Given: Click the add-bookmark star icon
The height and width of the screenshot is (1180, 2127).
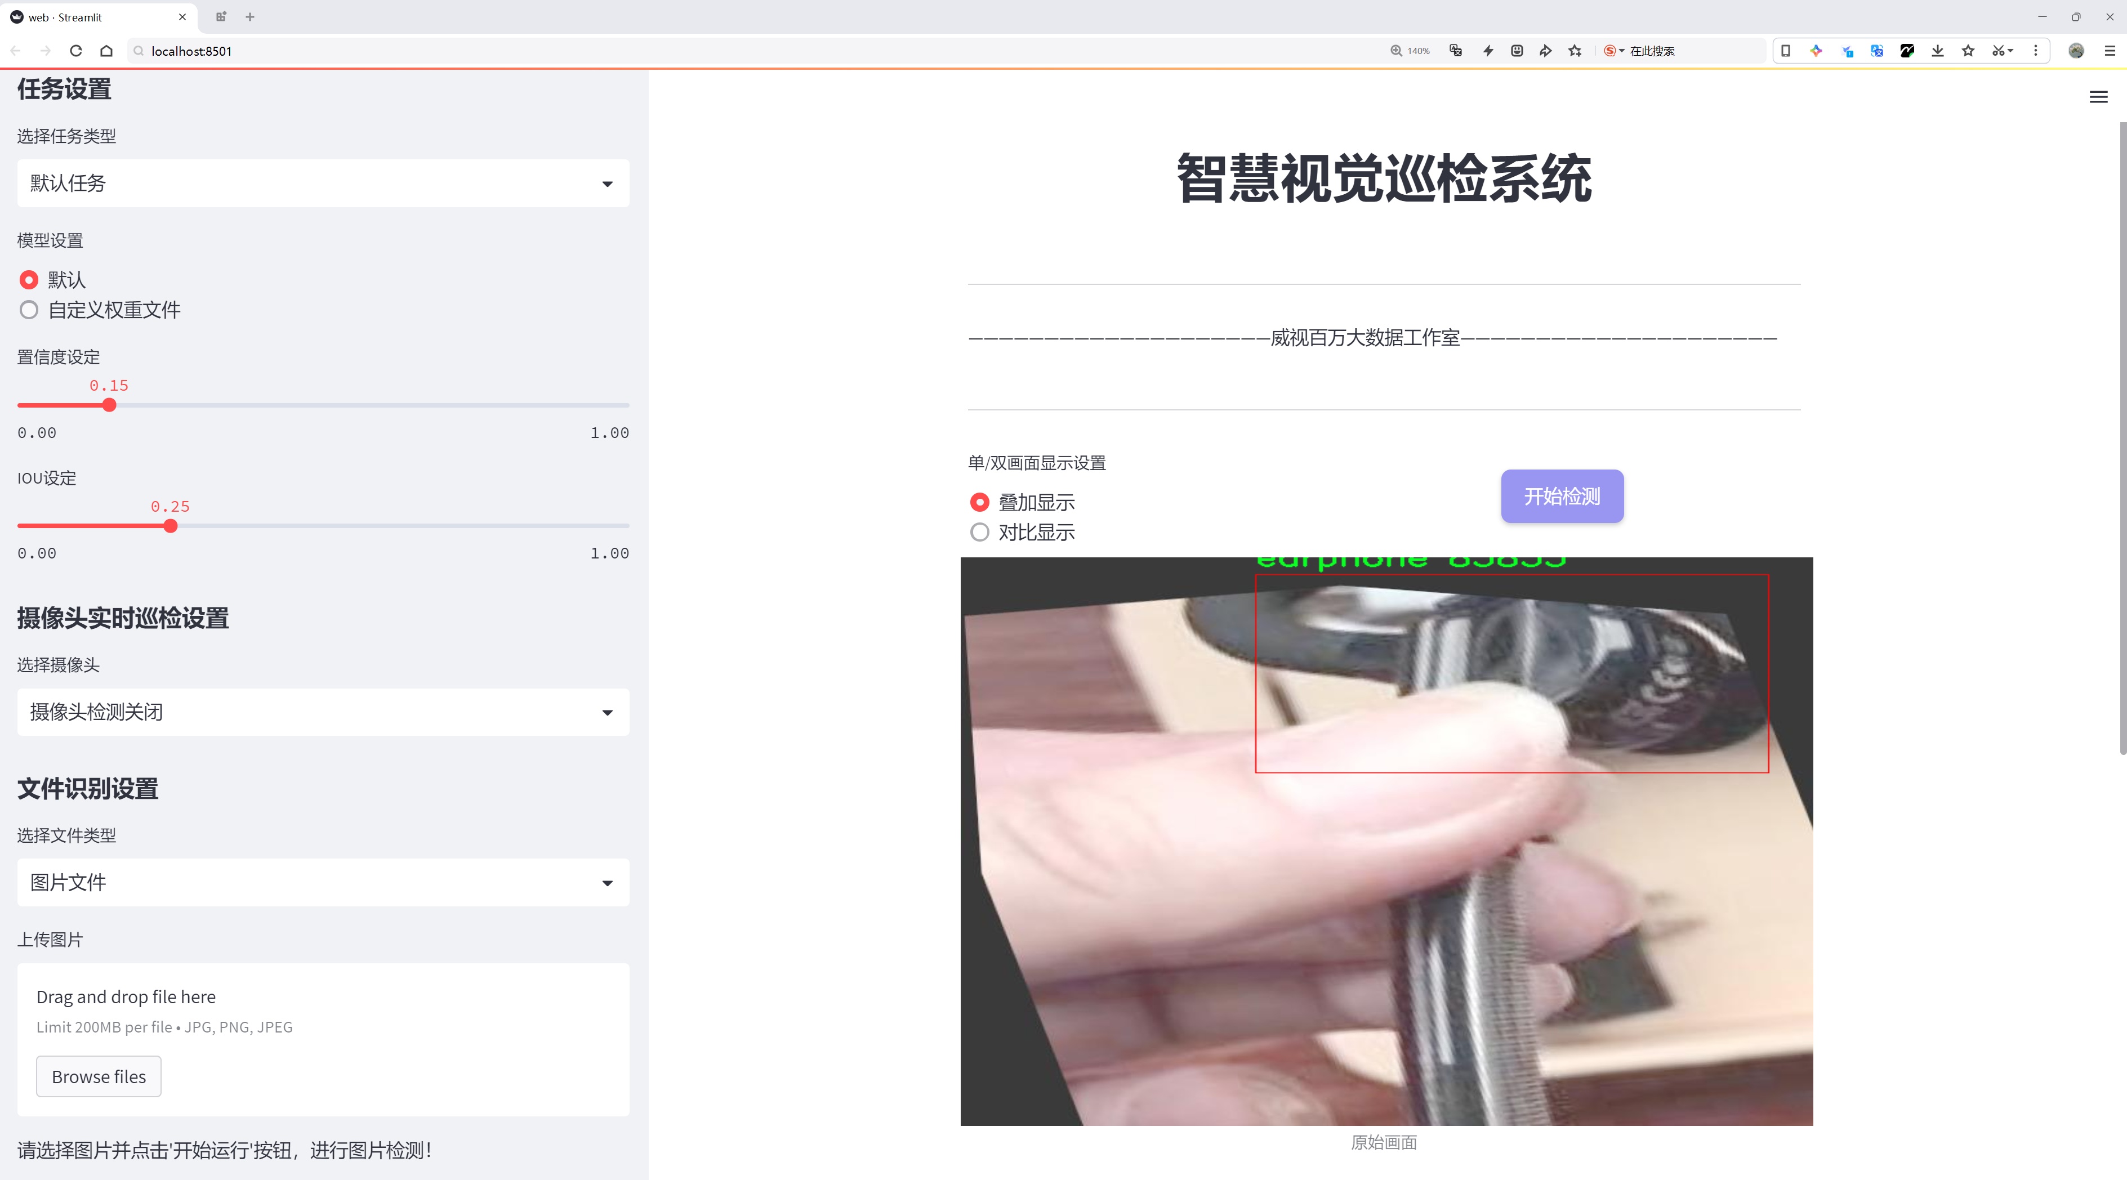Looking at the screenshot, I should pos(1576,51).
